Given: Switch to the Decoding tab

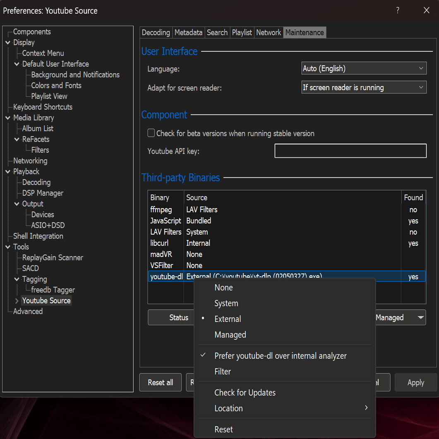Looking at the screenshot, I should (156, 32).
